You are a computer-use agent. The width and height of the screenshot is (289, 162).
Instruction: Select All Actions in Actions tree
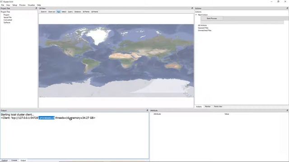pos(202,25)
